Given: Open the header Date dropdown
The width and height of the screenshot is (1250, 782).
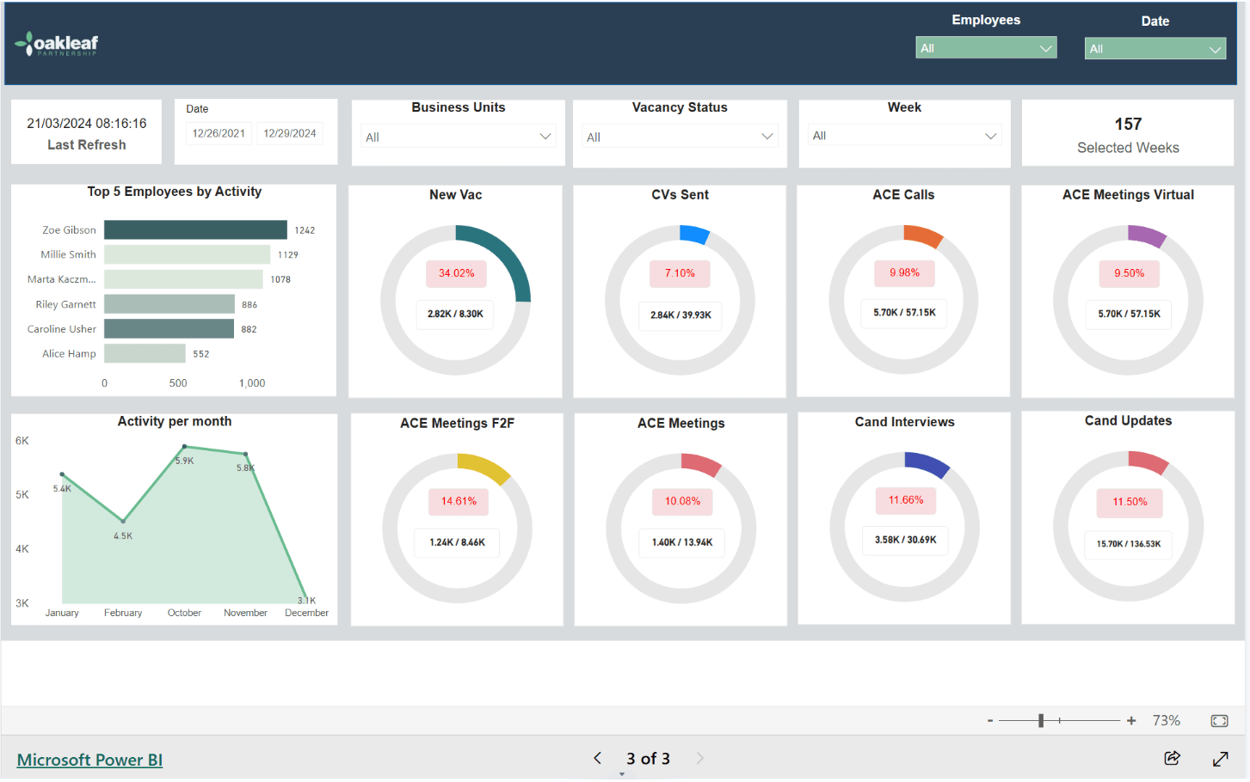Looking at the screenshot, I should (1154, 49).
